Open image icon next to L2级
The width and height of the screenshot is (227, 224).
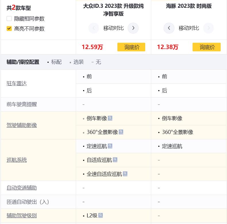click(100, 215)
